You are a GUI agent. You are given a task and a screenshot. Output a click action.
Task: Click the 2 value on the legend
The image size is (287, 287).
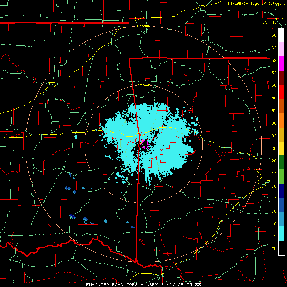(275, 237)
